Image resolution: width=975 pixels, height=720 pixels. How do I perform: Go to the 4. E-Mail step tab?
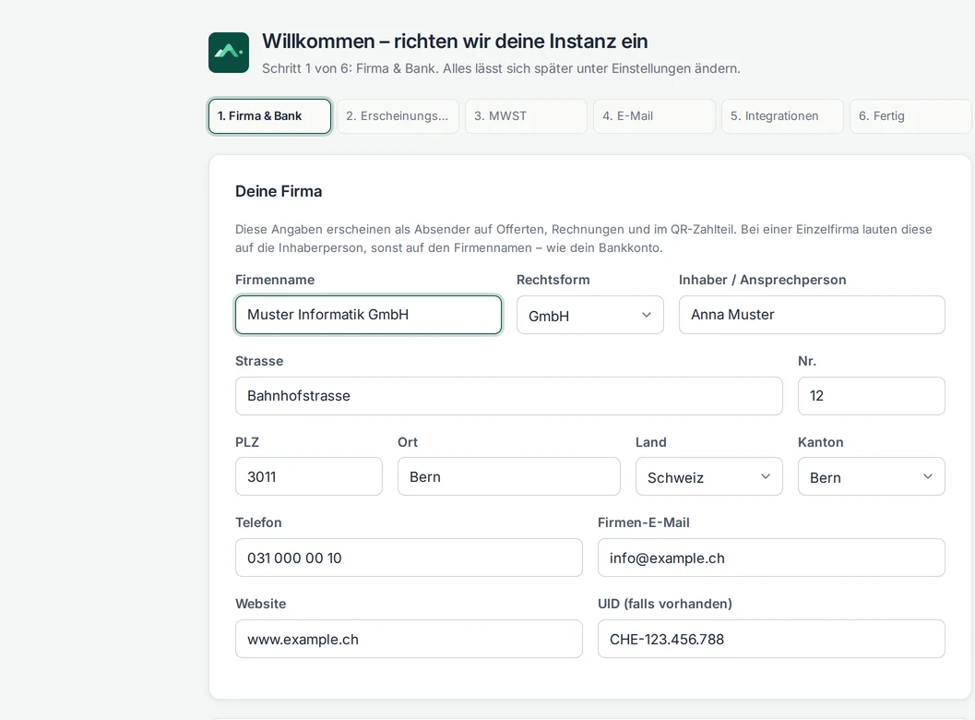(x=654, y=116)
